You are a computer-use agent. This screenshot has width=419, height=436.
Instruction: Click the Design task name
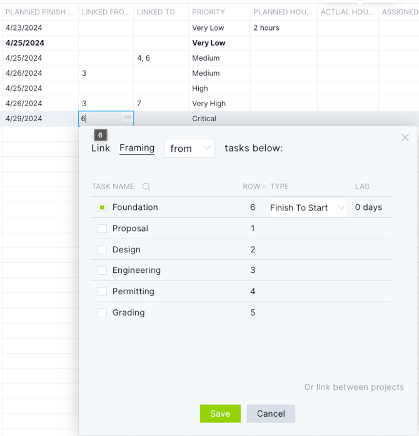(x=126, y=250)
